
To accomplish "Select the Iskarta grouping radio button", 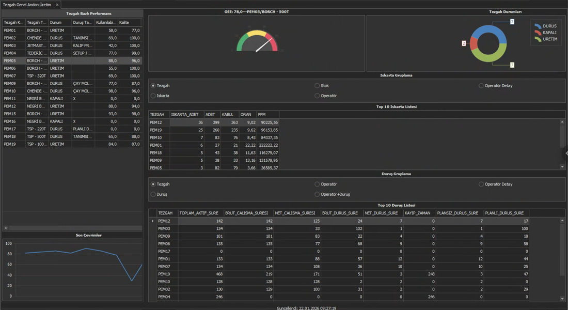I will [153, 96].
